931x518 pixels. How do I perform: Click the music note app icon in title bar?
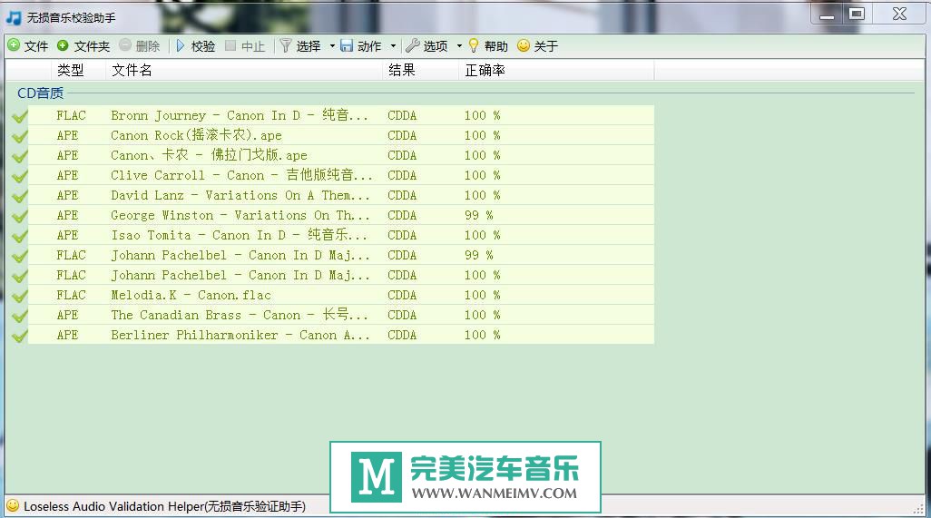tap(13, 18)
